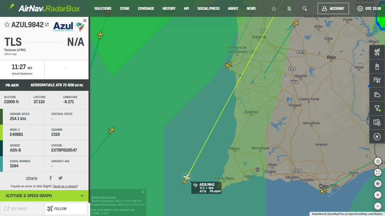Viewport: 385px width, 216px height.
Task: Center map on my location
Action: (x=378, y=184)
